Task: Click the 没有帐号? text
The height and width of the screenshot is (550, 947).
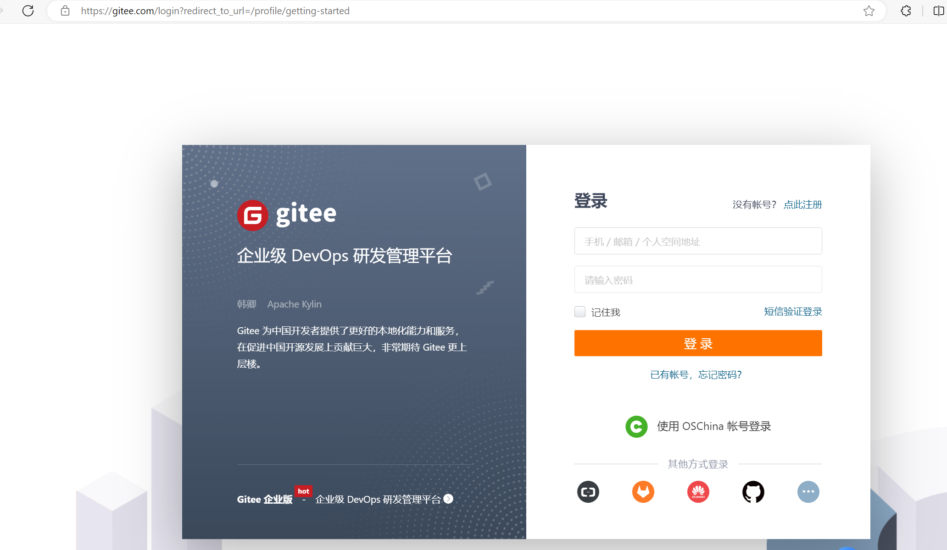Action: pyautogui.click(x=754, y=204)
